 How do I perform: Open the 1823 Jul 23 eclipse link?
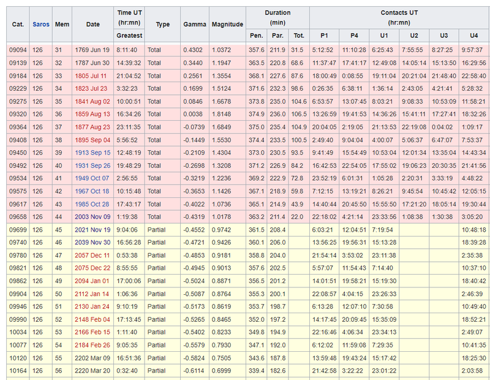(91, 89)
